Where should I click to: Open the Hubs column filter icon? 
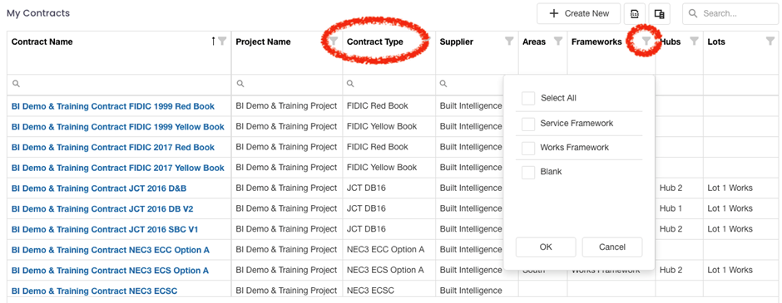694,42
